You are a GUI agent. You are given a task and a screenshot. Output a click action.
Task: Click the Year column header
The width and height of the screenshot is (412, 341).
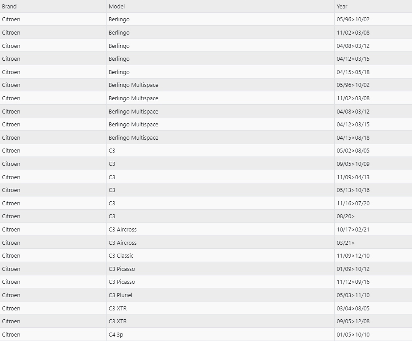tap(342, 7)
